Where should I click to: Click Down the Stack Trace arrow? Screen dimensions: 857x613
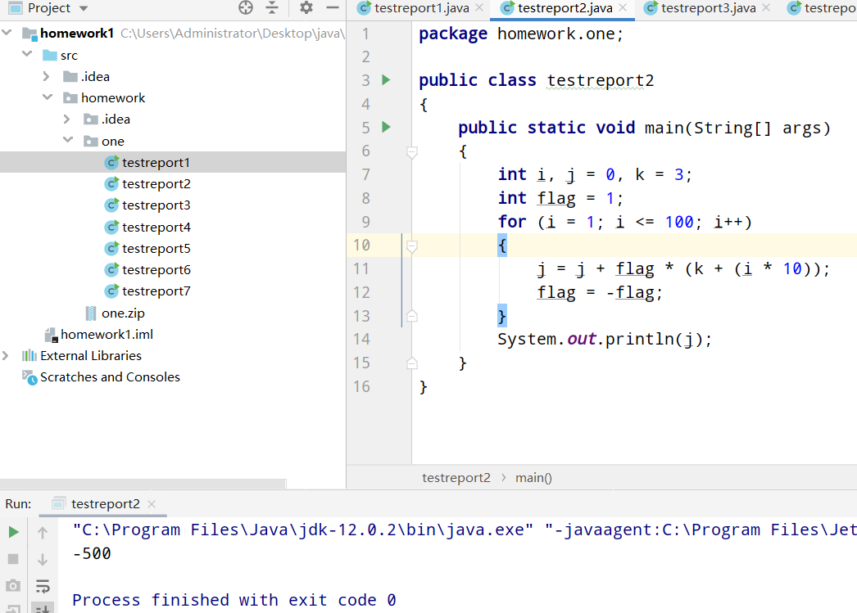(43, 559)
